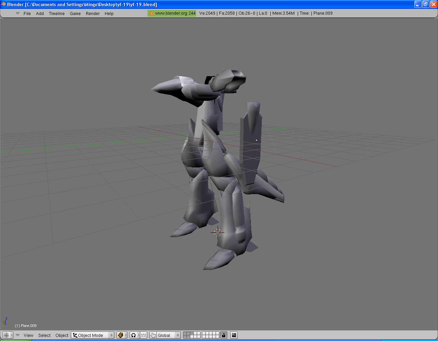Minimize the Blender window

[x=418, y=4]
